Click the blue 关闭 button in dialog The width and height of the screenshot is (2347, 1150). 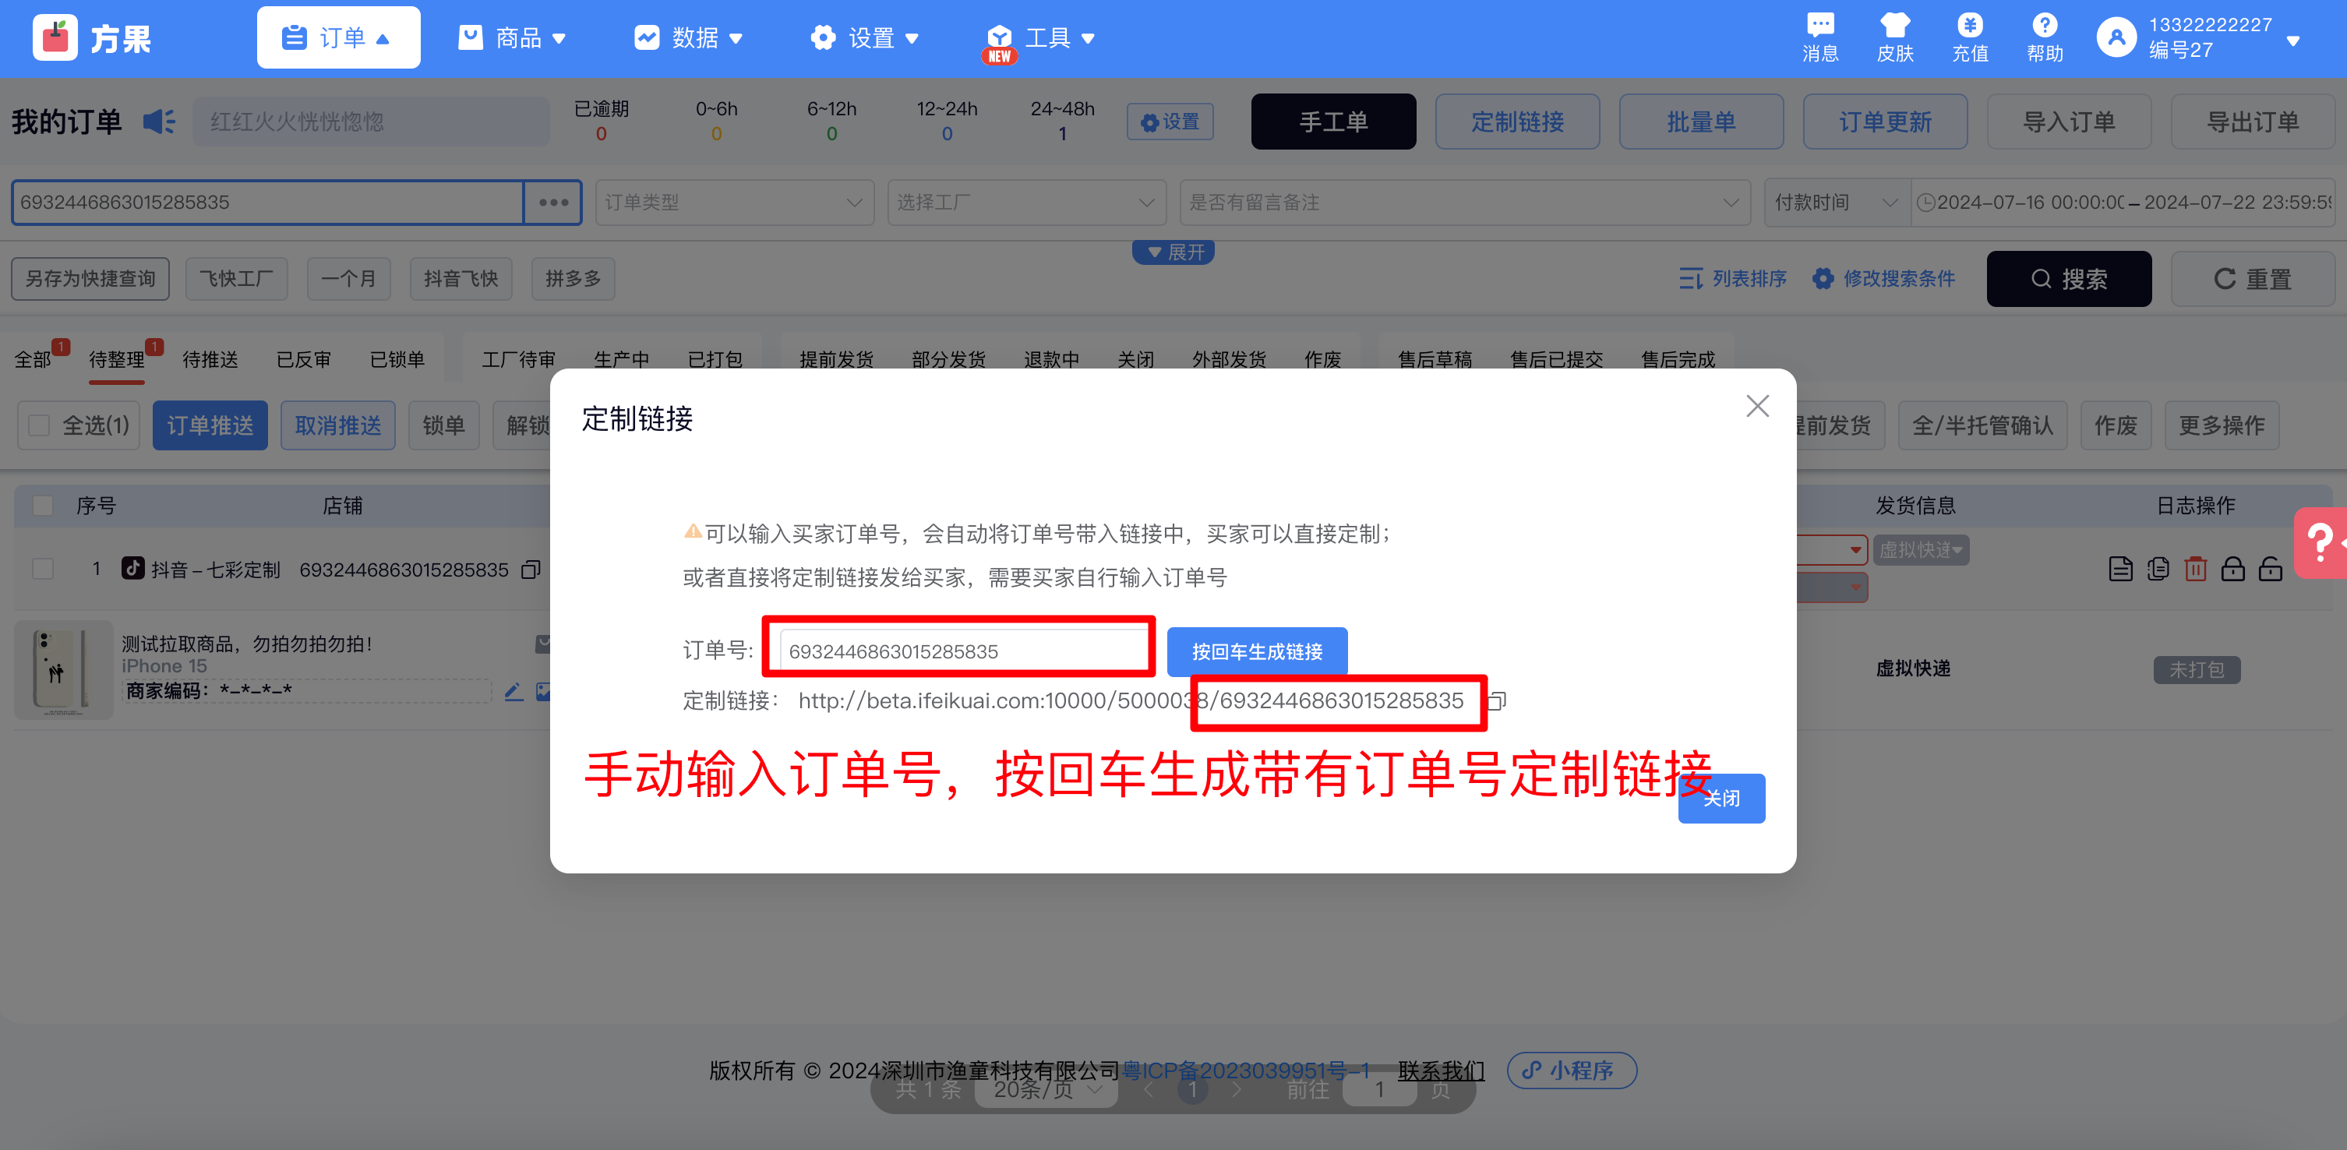pos(1721,799)
